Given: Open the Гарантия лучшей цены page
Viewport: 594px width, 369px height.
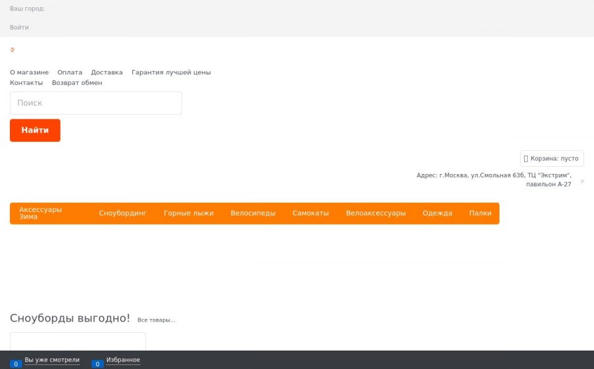Looking at the screenshot, I should 171,72.
